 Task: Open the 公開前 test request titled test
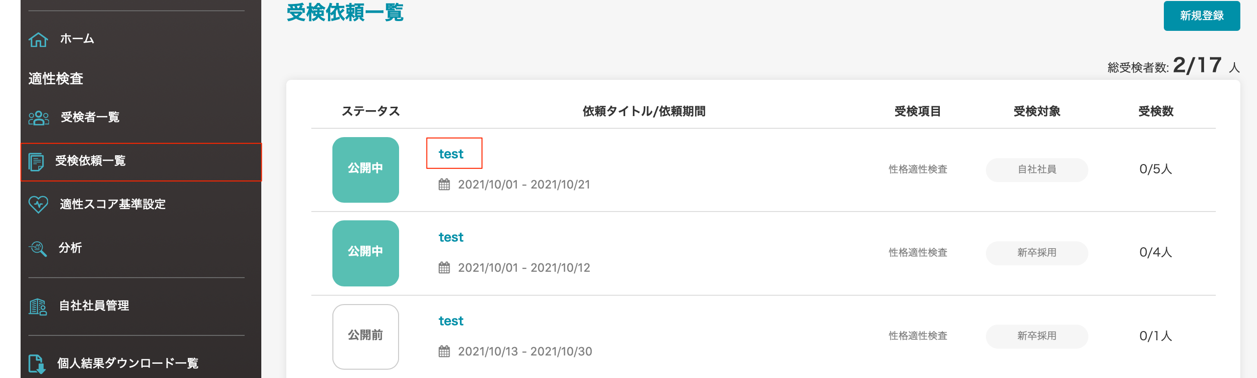pos(451,321)
